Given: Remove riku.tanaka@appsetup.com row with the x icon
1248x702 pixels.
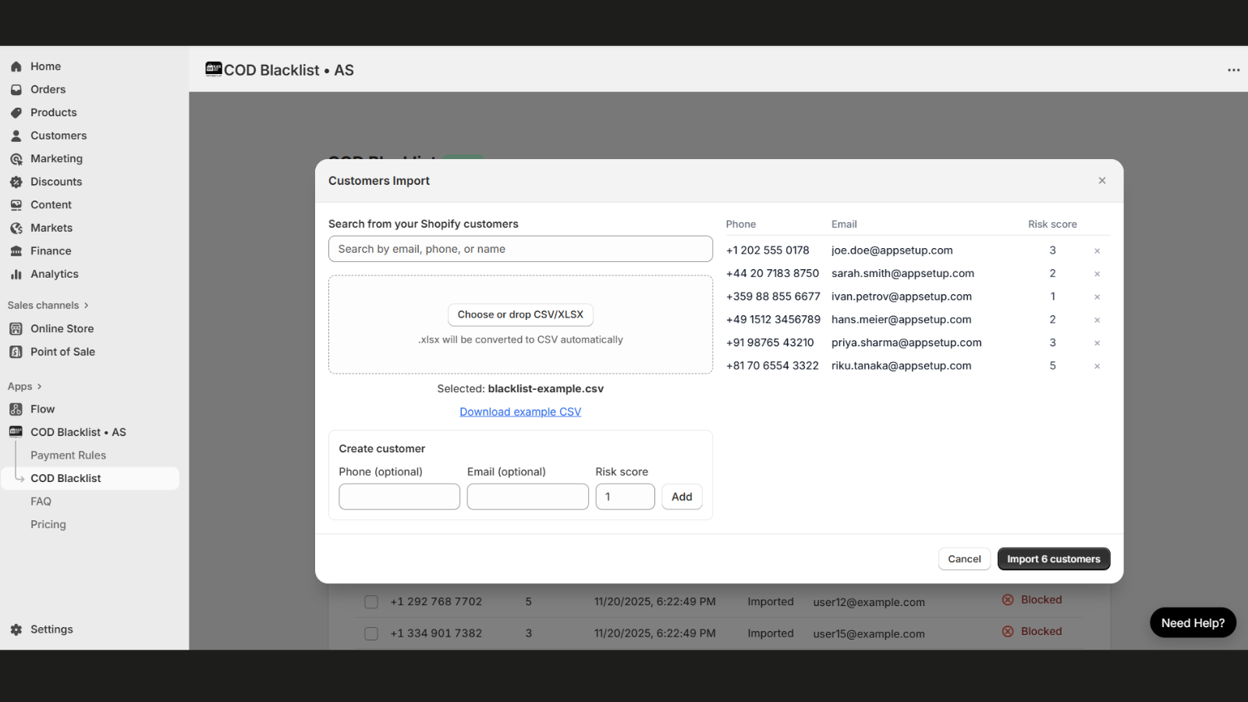Looking at the screenshot, I should (1097, 367).
